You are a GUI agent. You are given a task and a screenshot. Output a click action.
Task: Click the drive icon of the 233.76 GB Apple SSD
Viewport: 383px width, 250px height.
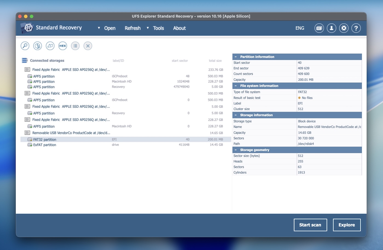pyautogui.click(x=27, y=70)
